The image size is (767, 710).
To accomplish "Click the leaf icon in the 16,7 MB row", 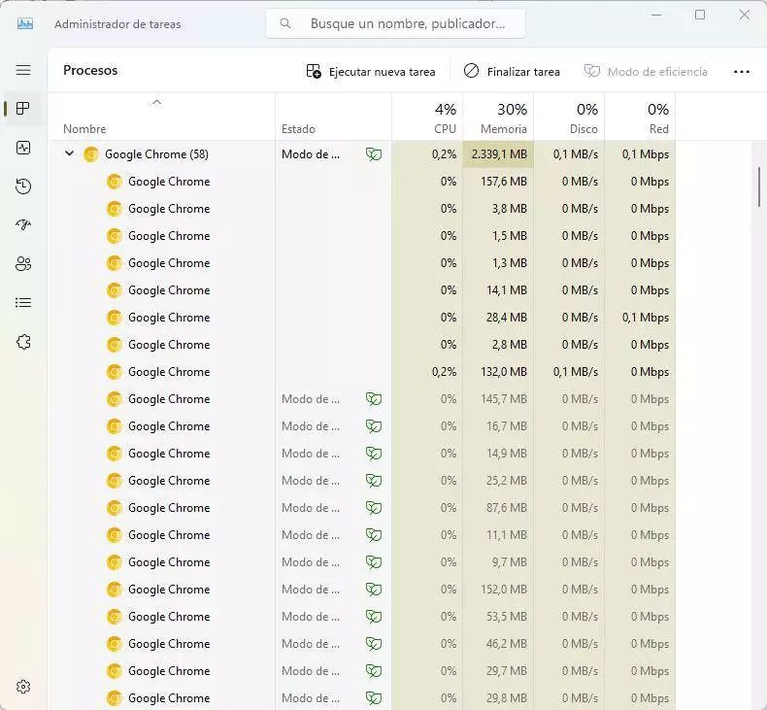I will click(x=374, y=426).
